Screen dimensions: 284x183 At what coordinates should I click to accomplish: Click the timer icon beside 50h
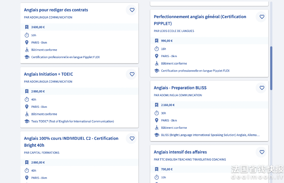[x=27, y=35]
